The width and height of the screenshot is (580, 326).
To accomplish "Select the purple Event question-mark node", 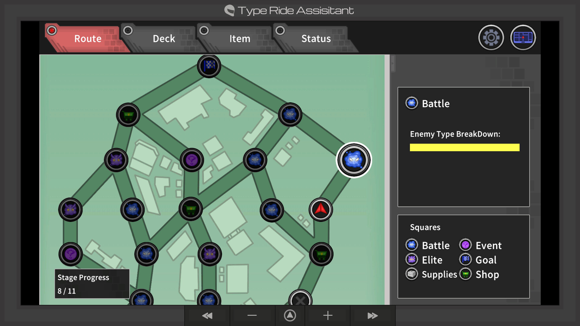I will coord(191,160).
